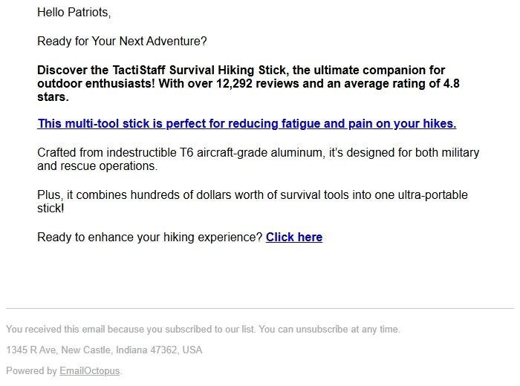
Task: Click "Ready to enhance your hiking experience?" text
Action: pos(149,238)
